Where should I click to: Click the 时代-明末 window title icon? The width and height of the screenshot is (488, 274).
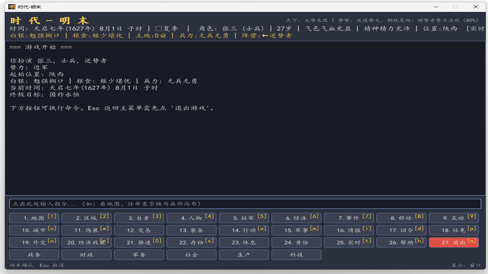click(12, 7)
